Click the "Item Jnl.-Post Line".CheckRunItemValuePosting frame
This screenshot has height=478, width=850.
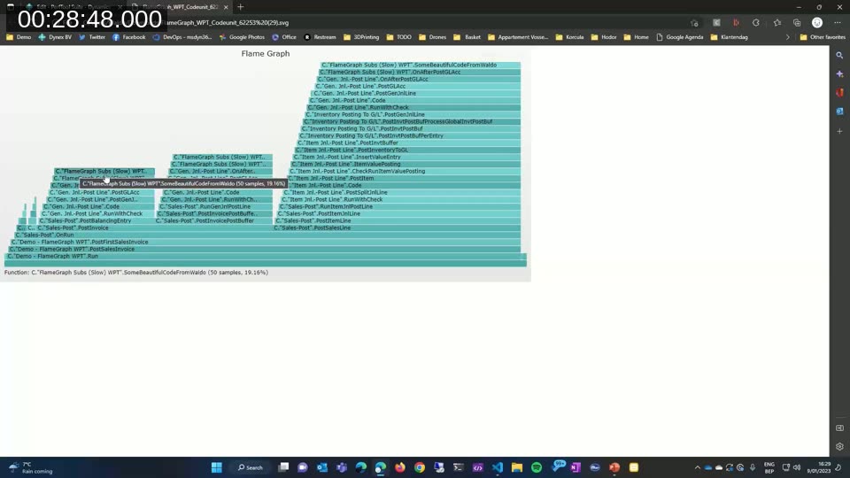(405, 171)
